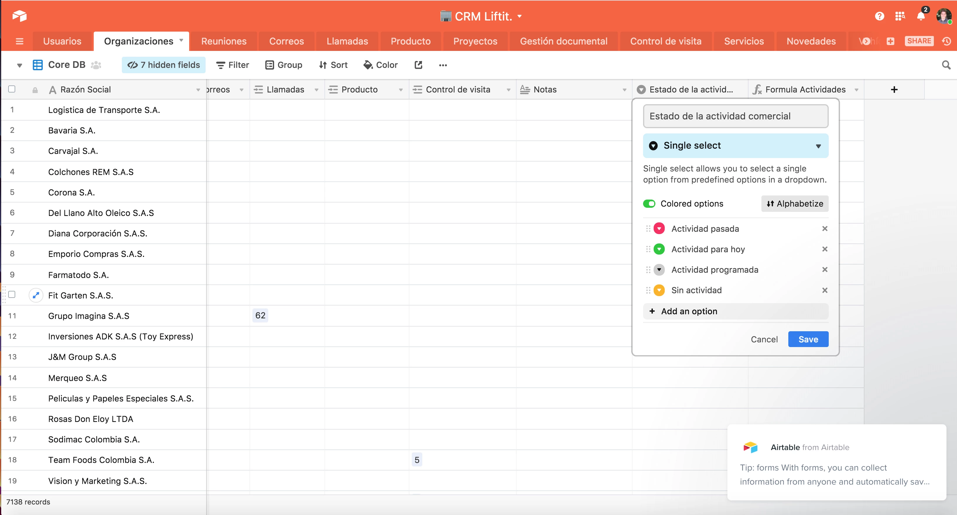Click the share view export icon
The width and height of the screenshot is (957, 515).
click(x=418, y=65)
